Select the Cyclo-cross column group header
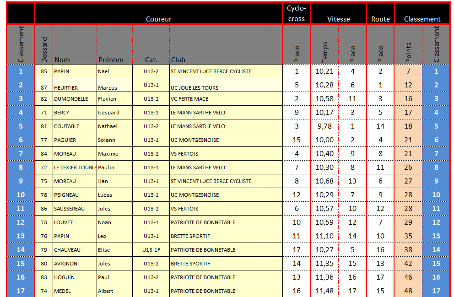454x297 pixels. (296, 13)
